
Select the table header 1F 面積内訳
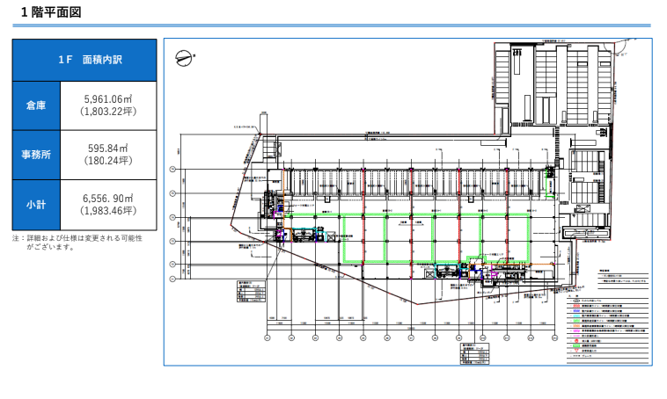pyautogui.click(x=84, y=60)
